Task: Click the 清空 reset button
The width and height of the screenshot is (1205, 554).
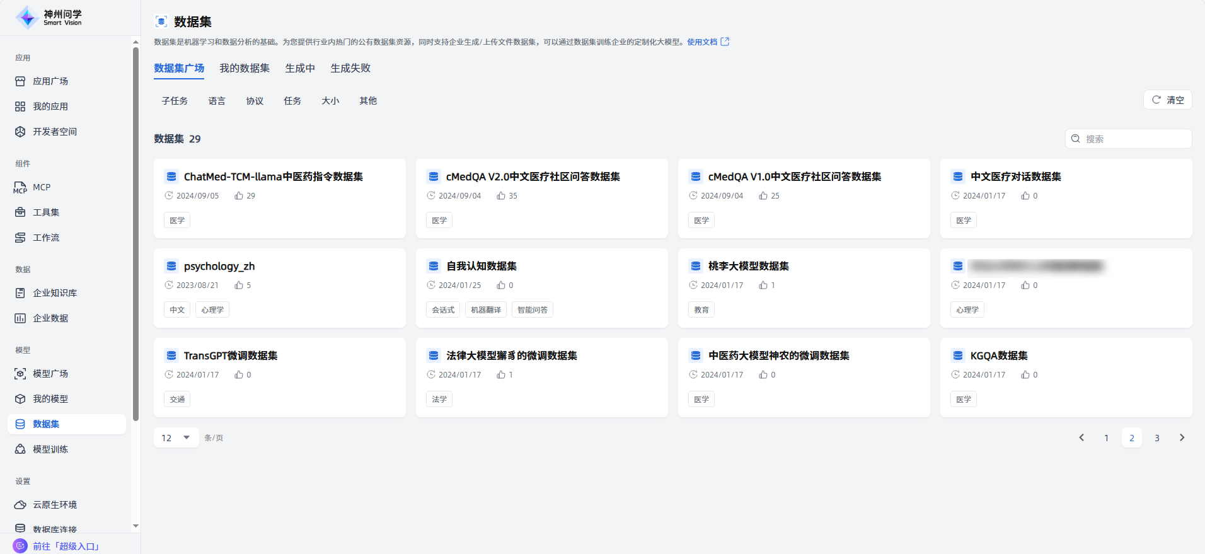Action: [x=1167, y=100]
